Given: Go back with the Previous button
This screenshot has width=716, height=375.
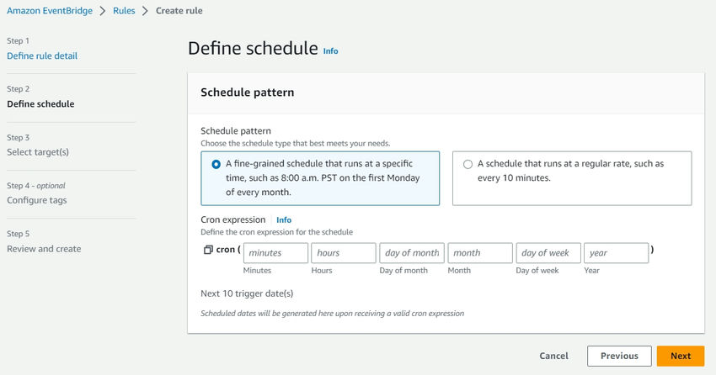Looking at the screenshot, I should (x=619, y=356).
